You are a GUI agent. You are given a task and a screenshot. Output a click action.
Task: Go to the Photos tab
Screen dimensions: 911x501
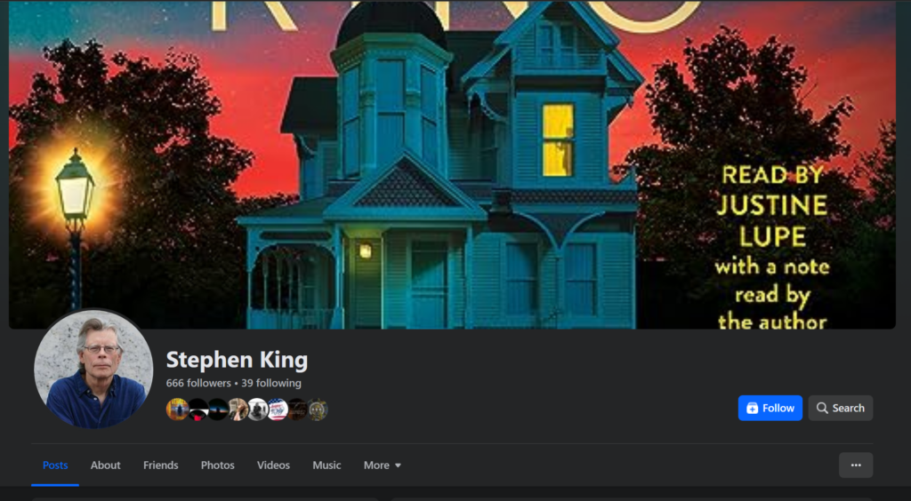(218, 465)
